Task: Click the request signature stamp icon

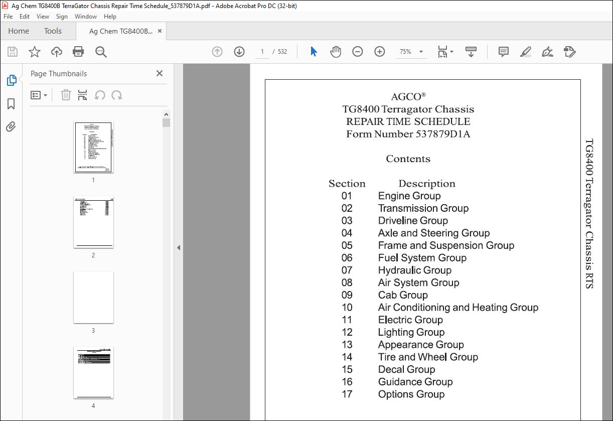Action: click(x=569, y=52)
